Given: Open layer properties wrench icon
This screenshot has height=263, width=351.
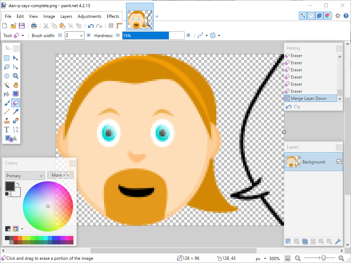Looking at the screenshot, I should (338, 242).
